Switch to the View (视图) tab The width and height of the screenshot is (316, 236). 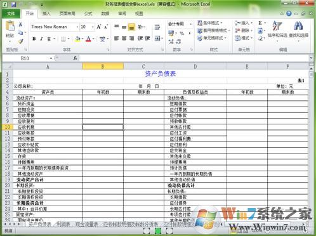point(139,14)
